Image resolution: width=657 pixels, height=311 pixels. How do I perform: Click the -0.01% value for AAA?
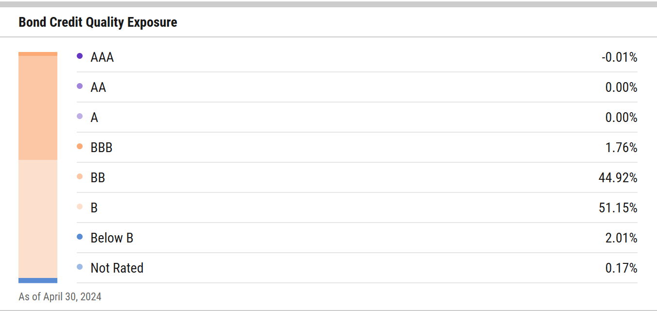(x=619, y=57)
